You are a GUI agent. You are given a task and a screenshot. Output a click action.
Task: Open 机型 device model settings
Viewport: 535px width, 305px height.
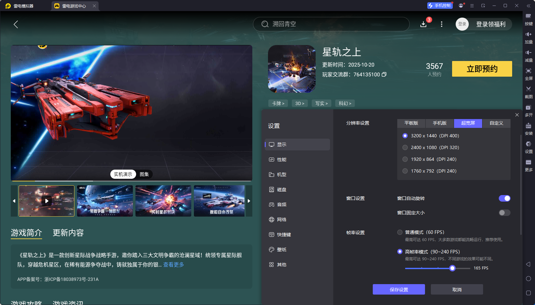coord(297,175)
